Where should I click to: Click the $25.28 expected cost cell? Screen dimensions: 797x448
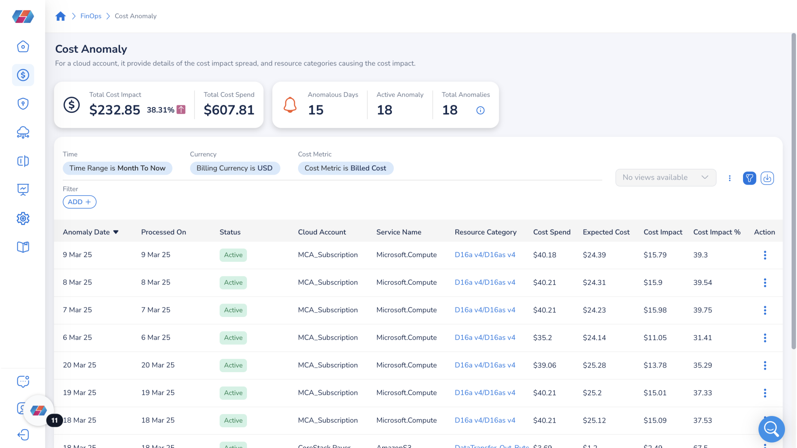point(594,365)
